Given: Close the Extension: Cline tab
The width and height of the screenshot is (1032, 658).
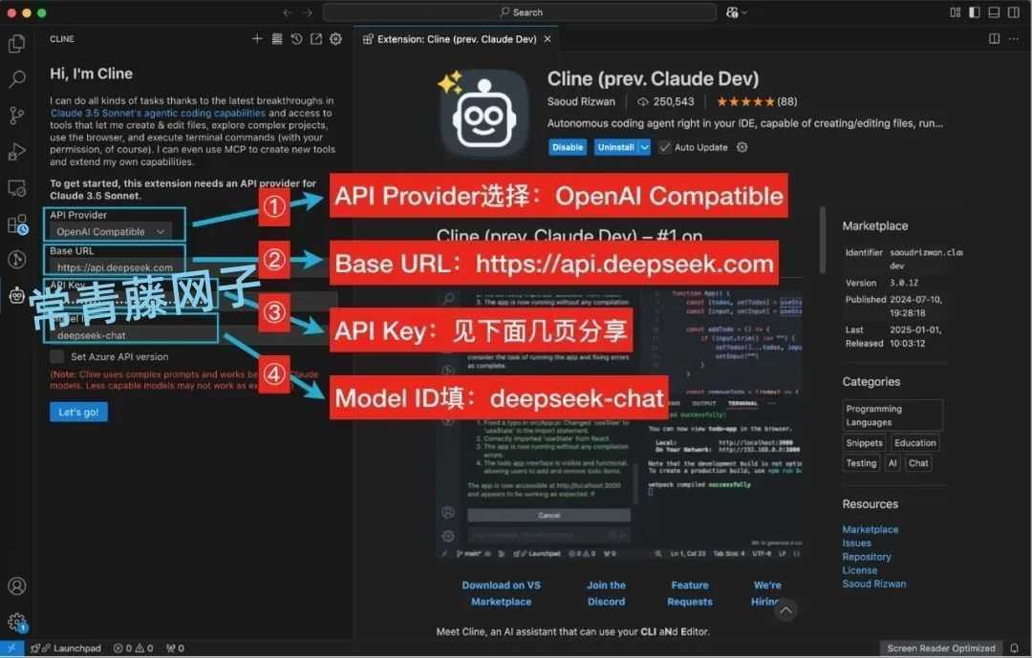Looking at the screenshot, I should coord(547,39).
